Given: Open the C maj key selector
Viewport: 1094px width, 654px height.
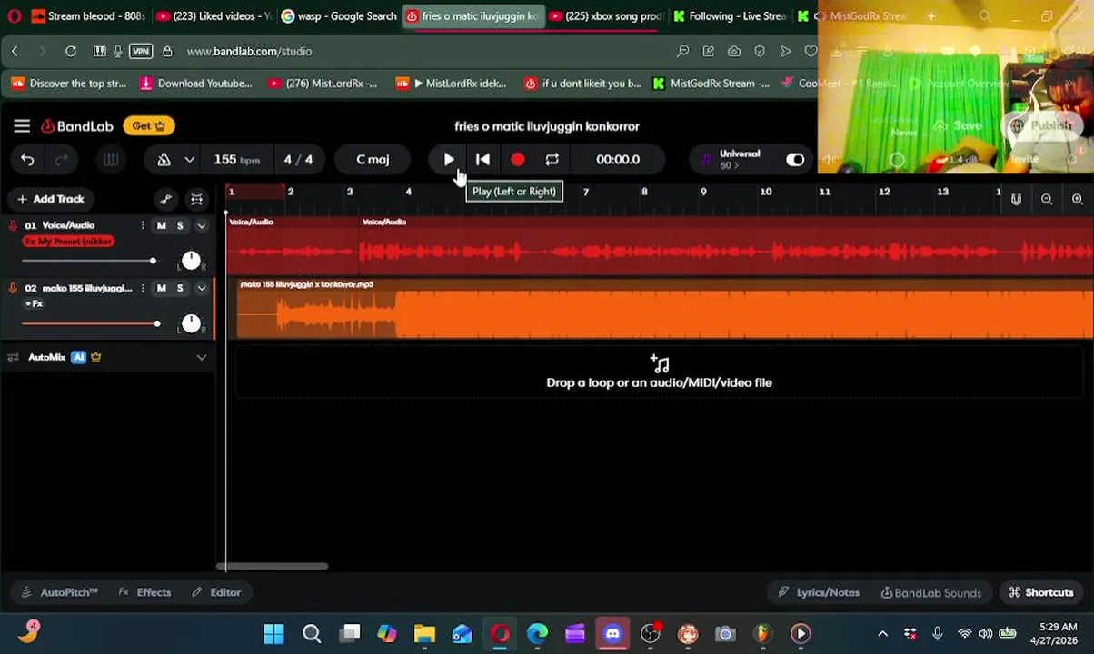Looking at the screenshot, I should click(x=373, y=160).
